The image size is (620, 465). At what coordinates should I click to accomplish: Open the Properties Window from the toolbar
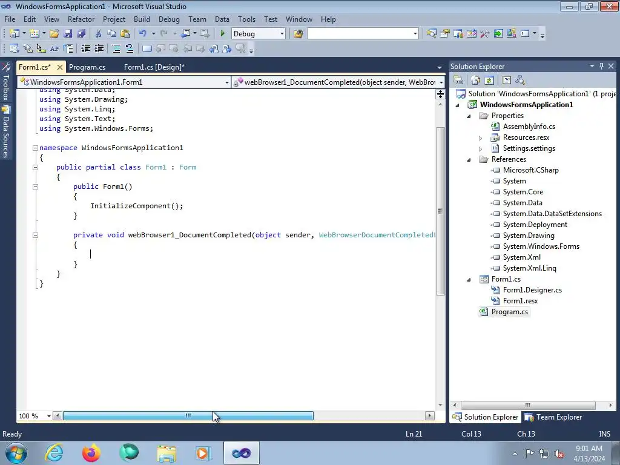click(x=445, y=34)
